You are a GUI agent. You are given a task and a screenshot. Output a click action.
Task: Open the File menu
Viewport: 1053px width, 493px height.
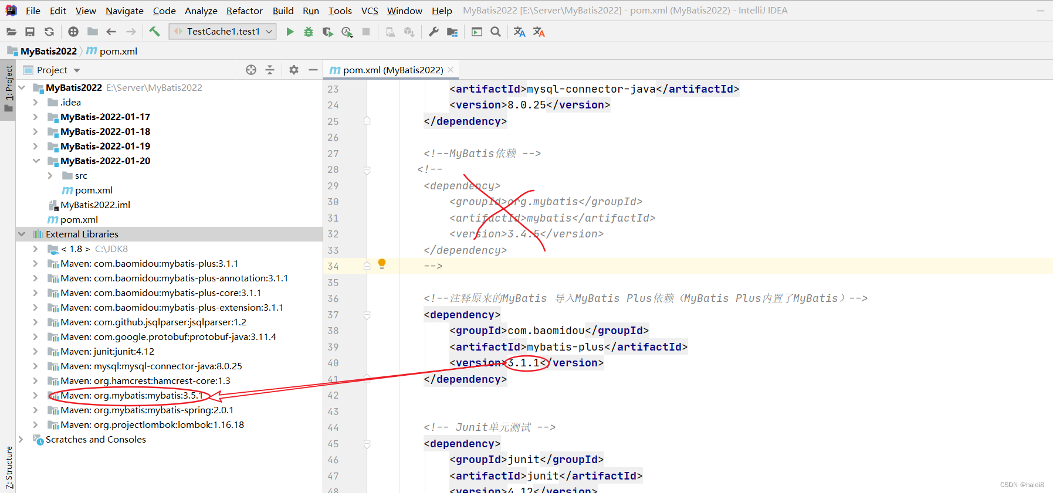[x=33, y=11]
